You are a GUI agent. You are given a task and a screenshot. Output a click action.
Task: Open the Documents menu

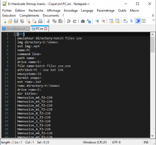[51, 16]
